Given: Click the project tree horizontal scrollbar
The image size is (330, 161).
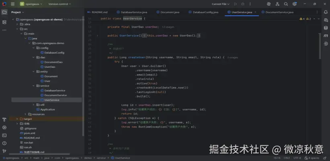Looking at the screenshot, I should (x=40, y=154).
